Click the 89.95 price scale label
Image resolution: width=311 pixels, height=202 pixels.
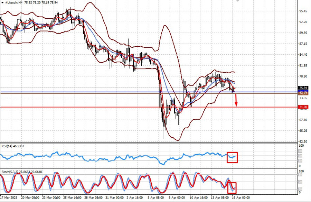(303, 33)
